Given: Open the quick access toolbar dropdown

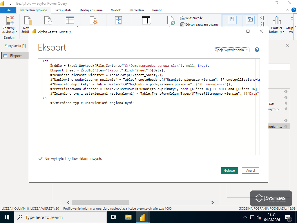Looking at the screenshot, I should tap(10, 3).
